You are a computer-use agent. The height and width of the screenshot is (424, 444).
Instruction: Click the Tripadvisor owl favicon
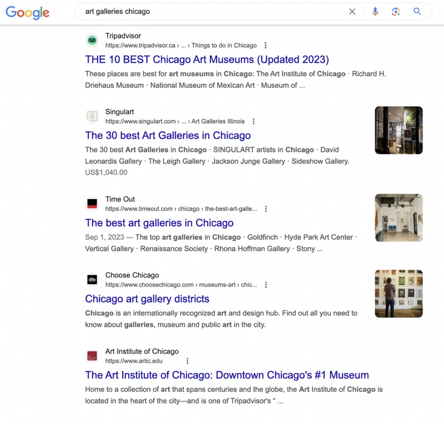pyautogui.click(x=92, y=40)
